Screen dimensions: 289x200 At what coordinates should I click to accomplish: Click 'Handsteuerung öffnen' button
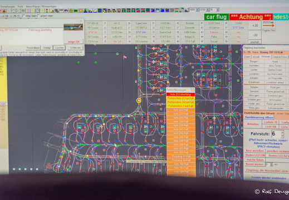[x=259, y=117]
